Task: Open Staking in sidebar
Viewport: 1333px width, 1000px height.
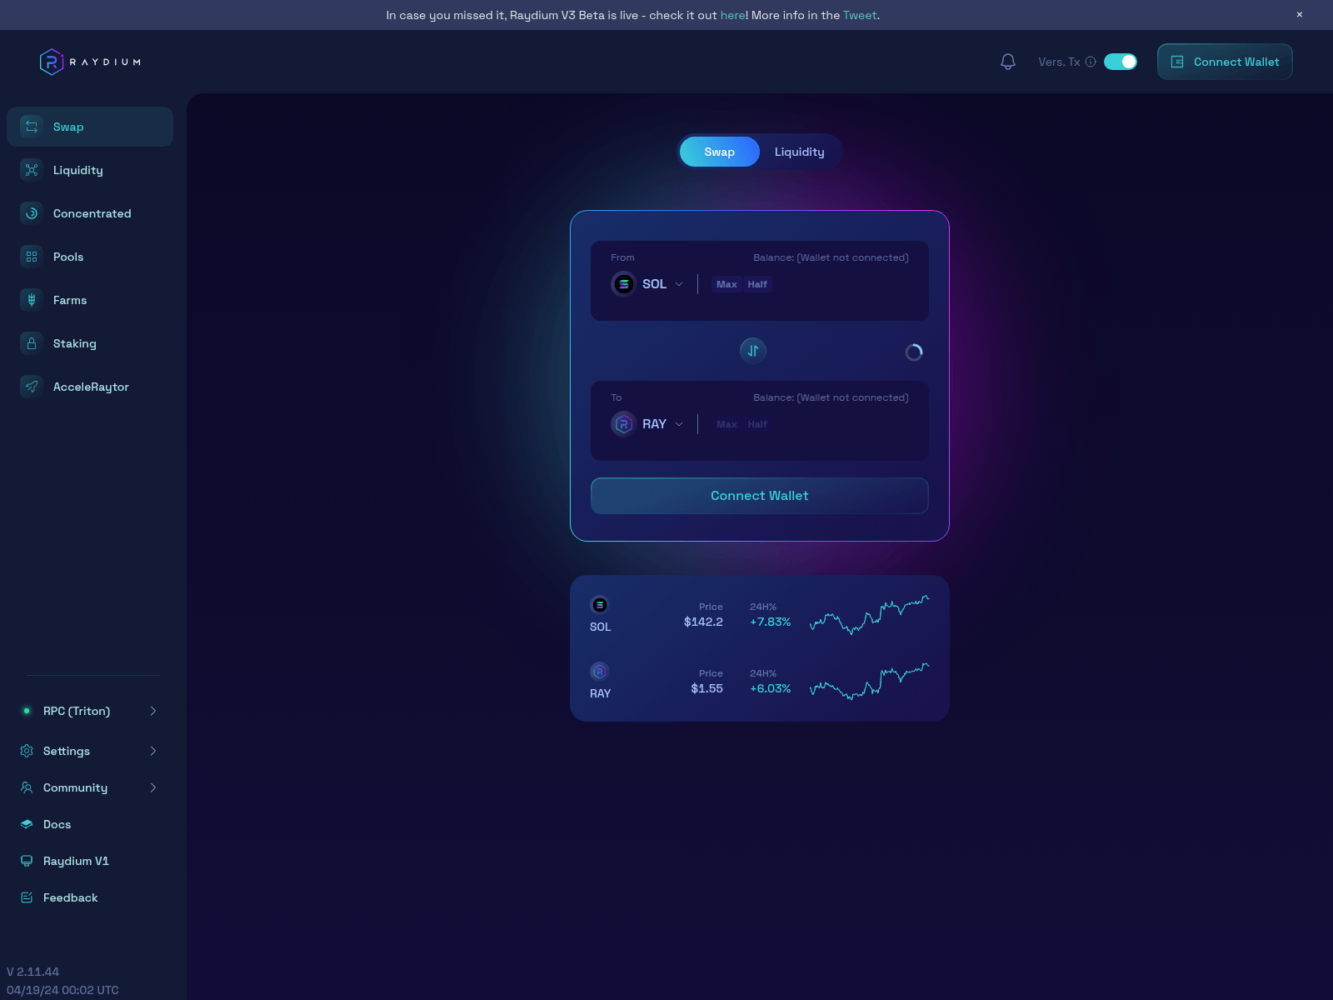Action: (x=90, y=343)
